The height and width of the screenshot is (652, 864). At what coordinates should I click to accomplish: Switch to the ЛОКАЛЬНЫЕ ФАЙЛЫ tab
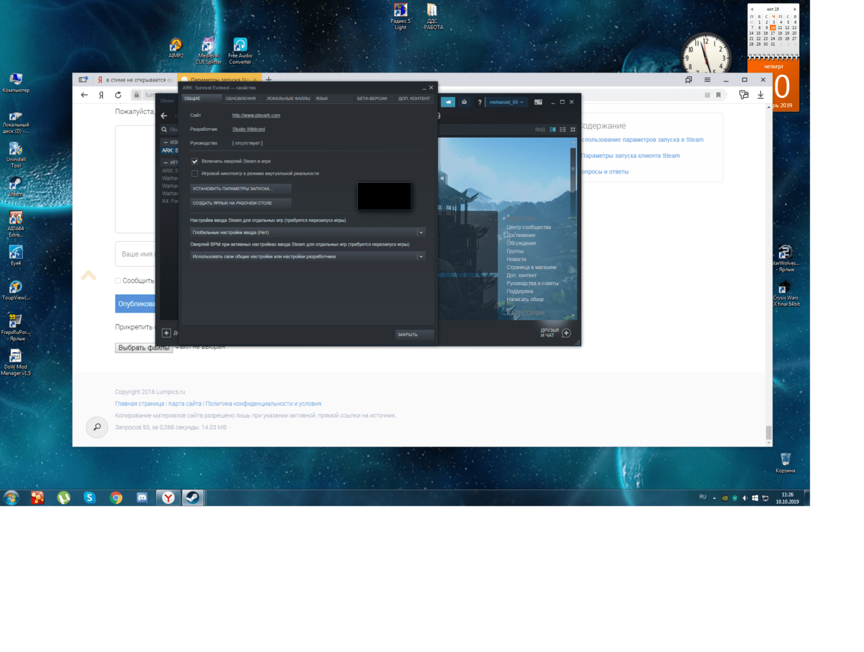pos(288,99)
